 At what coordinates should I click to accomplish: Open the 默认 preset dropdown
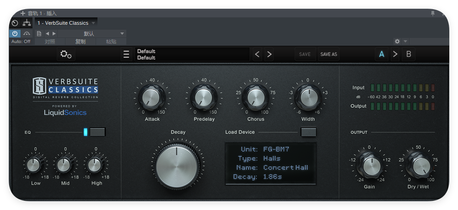tap(92, 33)
